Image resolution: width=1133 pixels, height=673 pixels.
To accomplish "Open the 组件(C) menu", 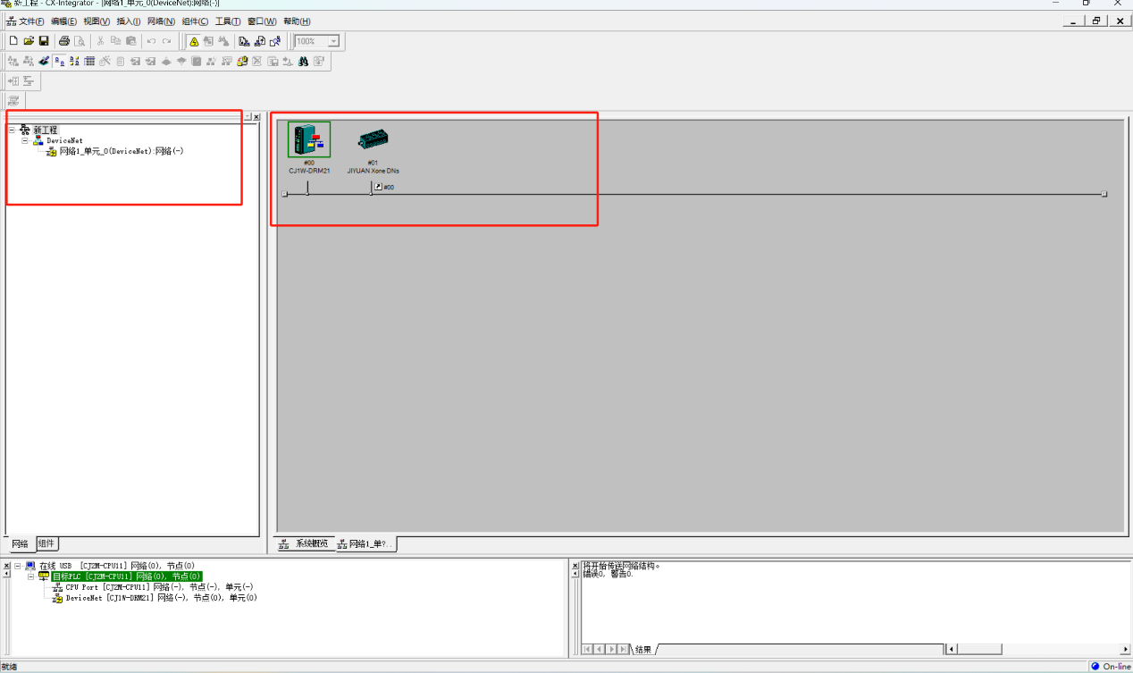I will point(195,21).
